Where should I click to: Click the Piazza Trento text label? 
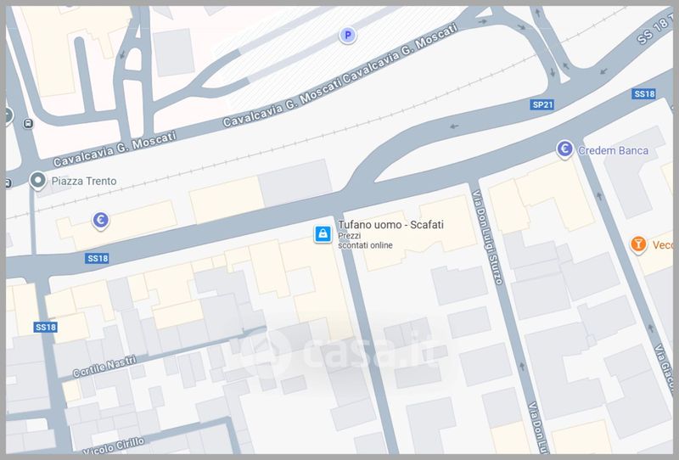[84, 181]
